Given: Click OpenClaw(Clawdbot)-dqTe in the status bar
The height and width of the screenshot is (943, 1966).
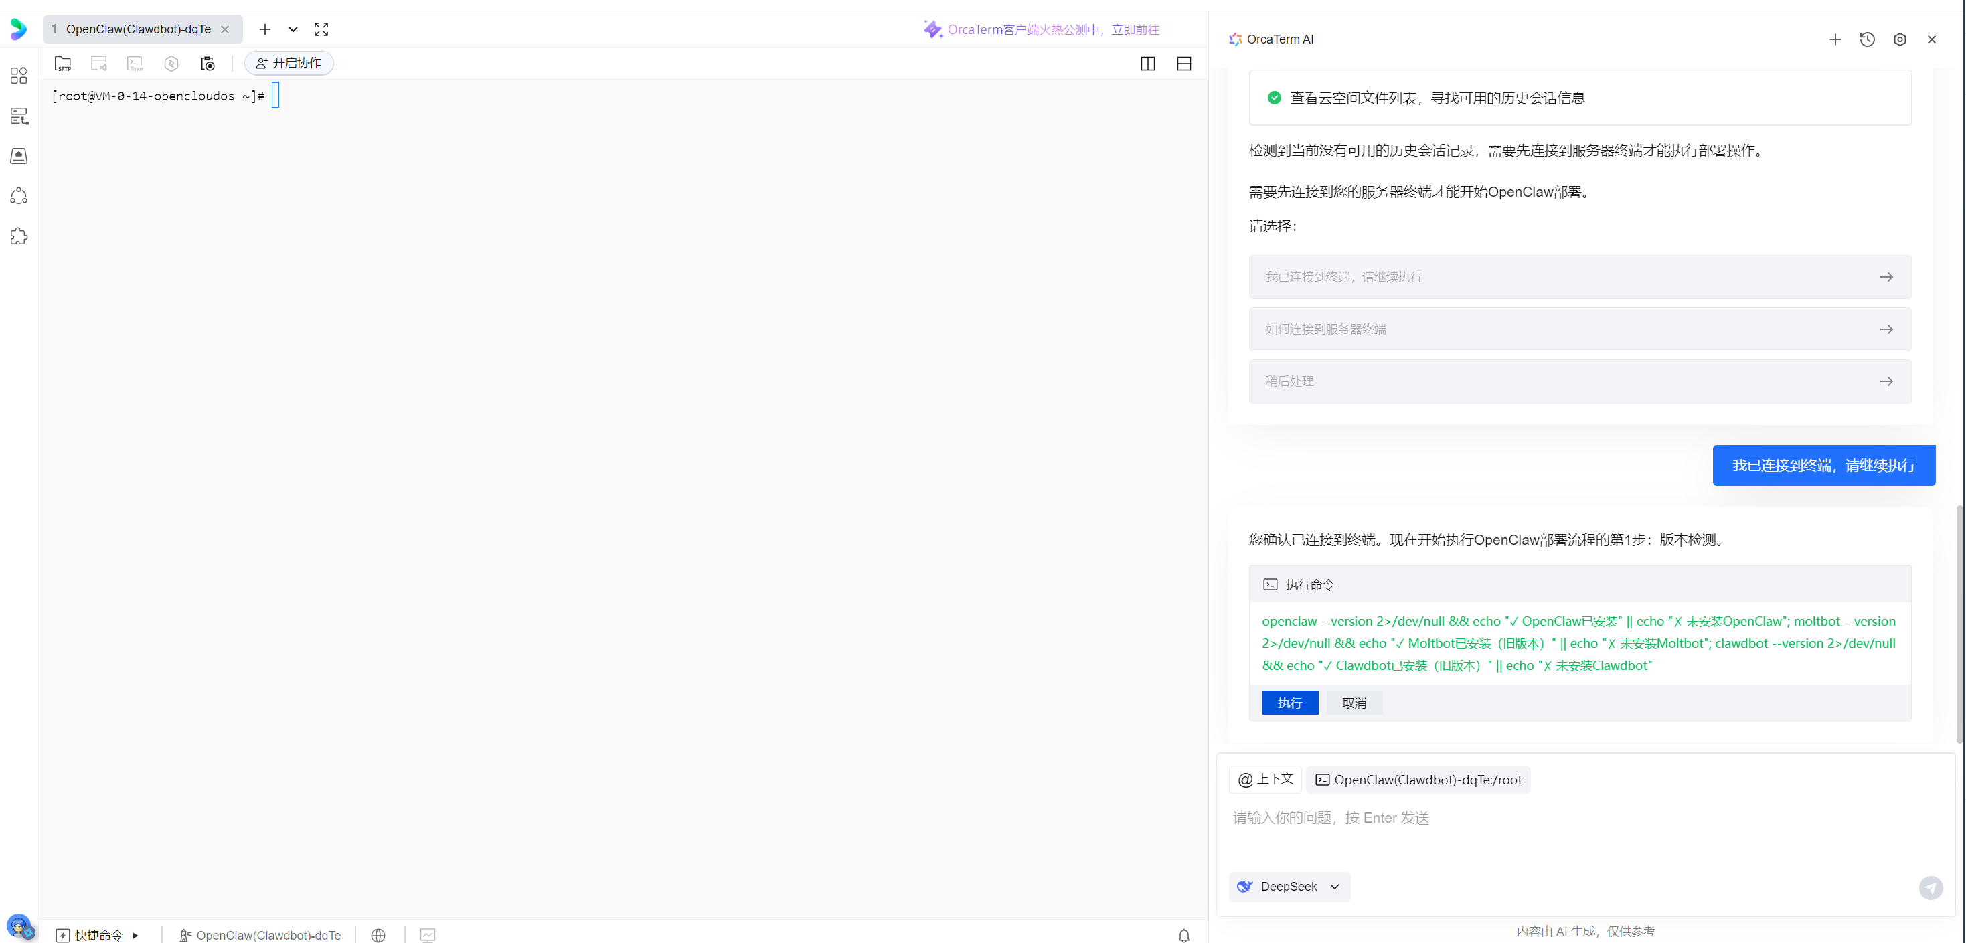Looking at the screenshot, I should click(260, 936).
